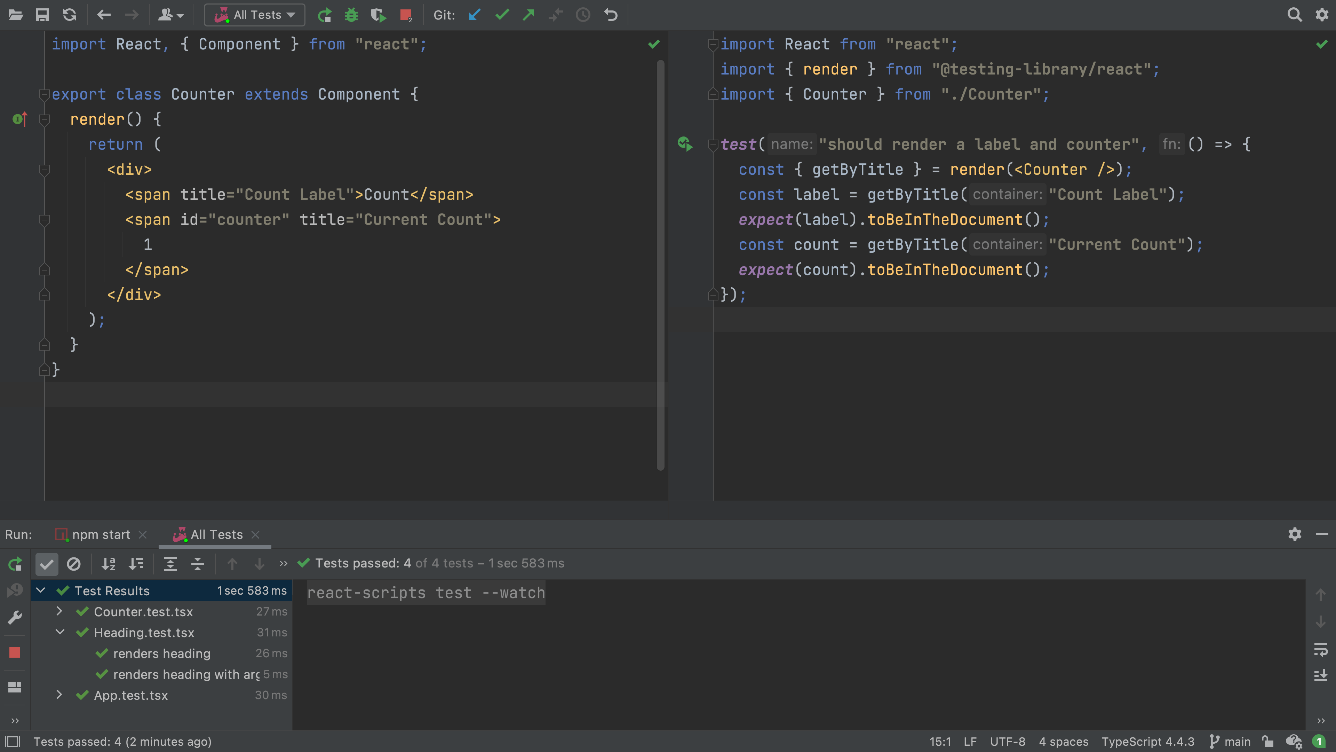
Task: Click the run test gutter icon
Action: 685,144
